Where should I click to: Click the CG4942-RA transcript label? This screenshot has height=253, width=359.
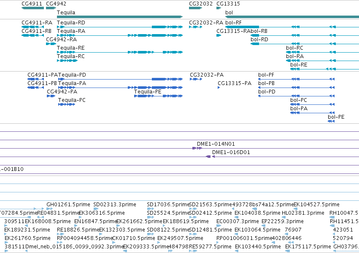coord(61,40)
